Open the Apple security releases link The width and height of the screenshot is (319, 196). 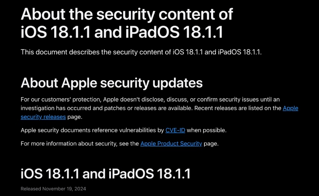click(43, 117)
